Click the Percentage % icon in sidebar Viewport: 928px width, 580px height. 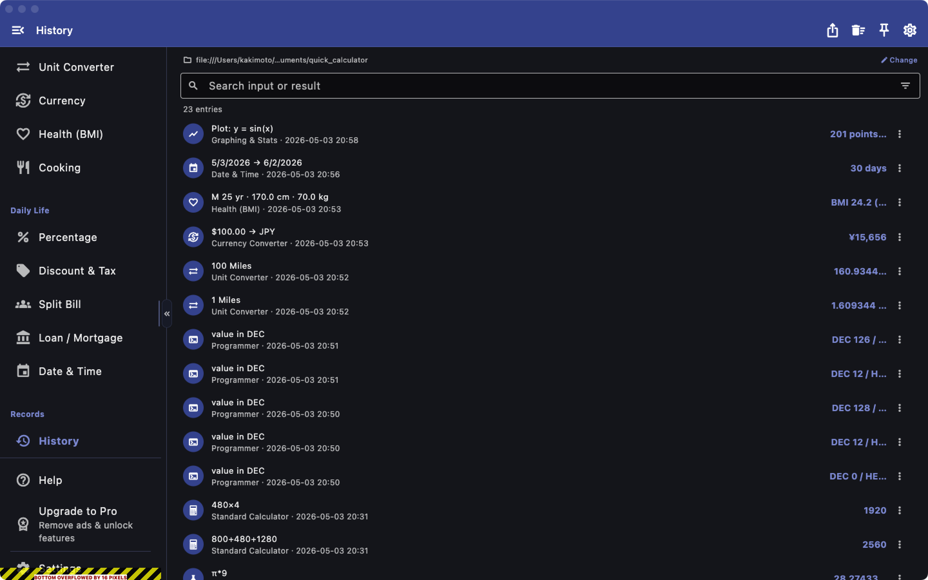pos(23,237)
